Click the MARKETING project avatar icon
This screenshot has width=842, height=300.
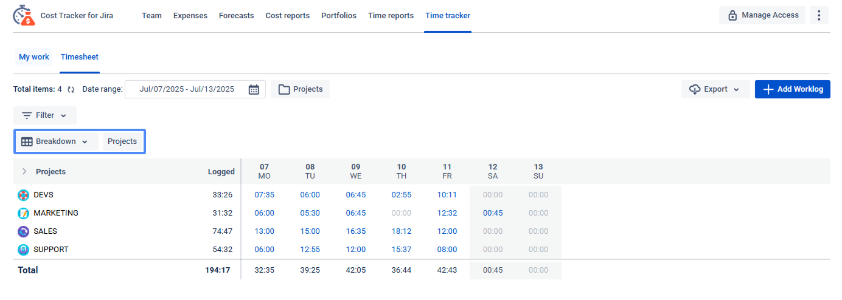pos(24,213)
